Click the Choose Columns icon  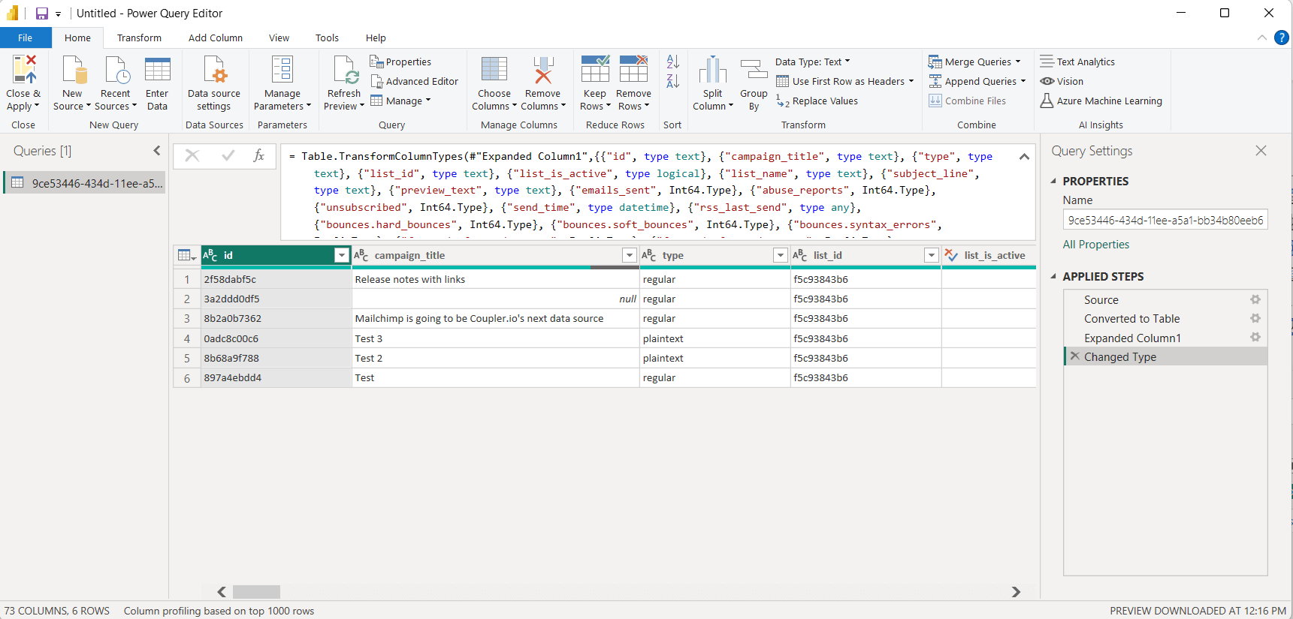[x=494, y=69]
